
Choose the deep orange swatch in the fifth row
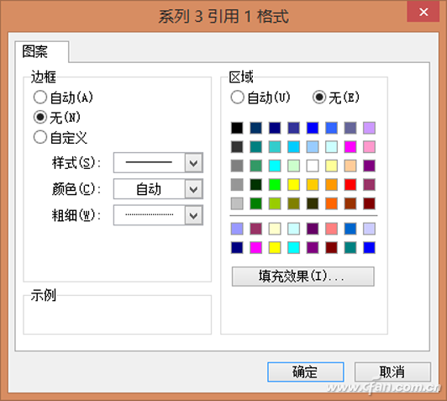[332, 203]
